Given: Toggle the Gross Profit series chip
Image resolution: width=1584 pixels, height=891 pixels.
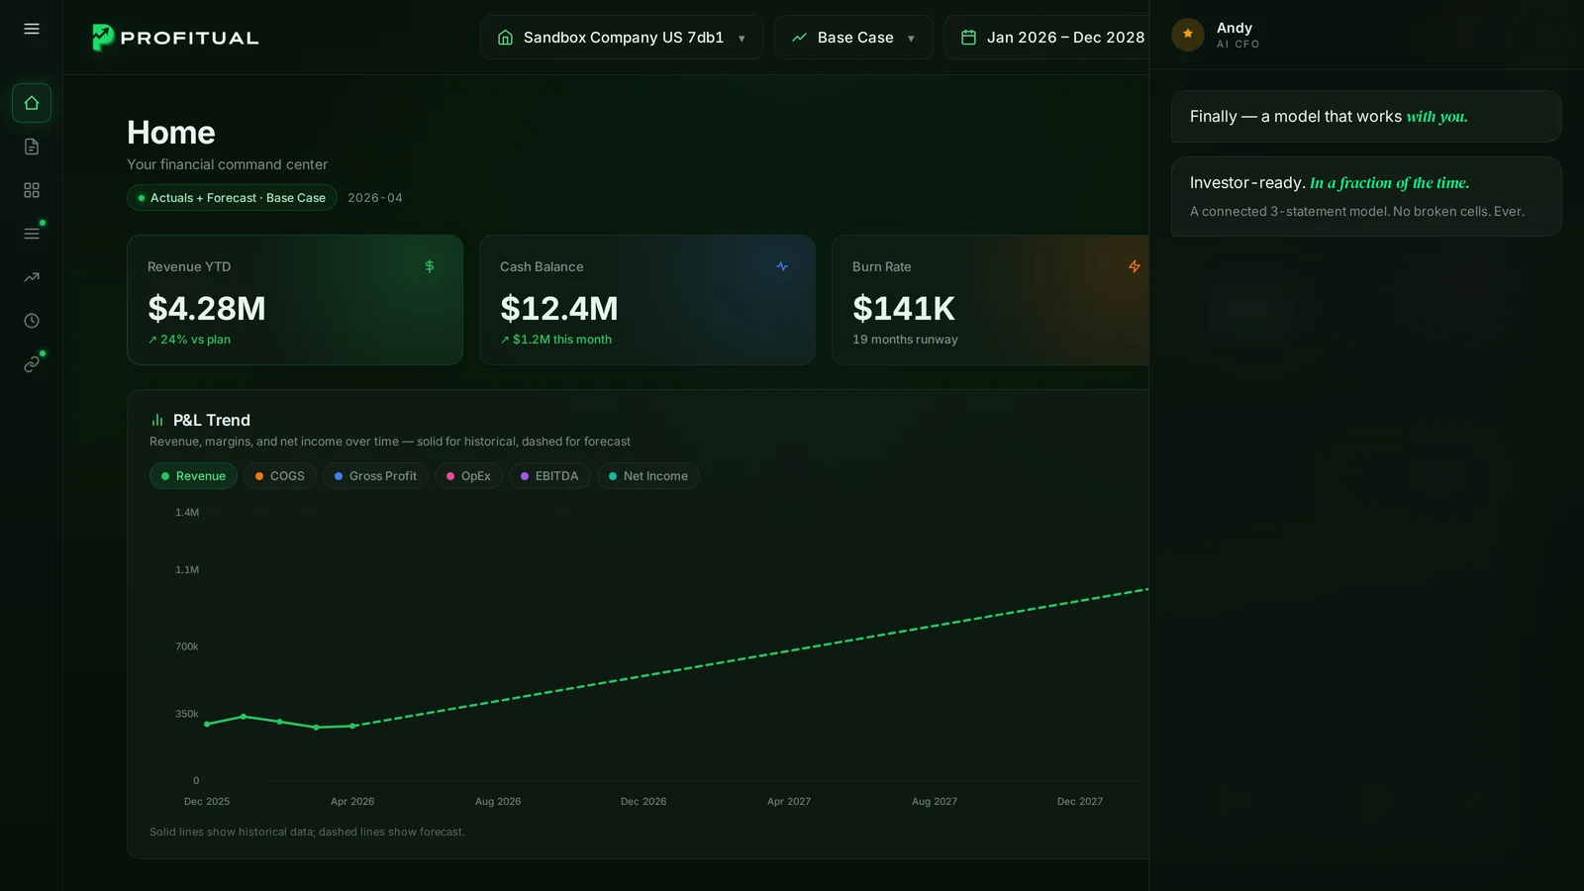Looking at the screenshot, I should [x=375, y=476].
